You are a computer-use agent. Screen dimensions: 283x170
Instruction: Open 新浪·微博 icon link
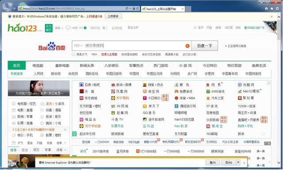pos(113,85)
